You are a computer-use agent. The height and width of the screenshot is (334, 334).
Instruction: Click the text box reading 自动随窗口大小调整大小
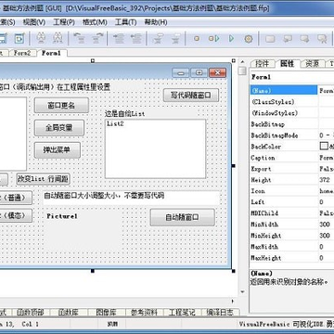pos(132,198)
